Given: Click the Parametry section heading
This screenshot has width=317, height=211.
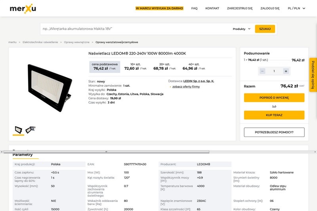Looking at the screenshot, I should coord(23,155).
